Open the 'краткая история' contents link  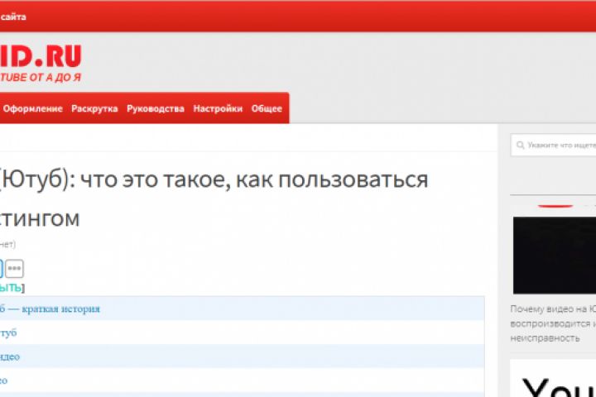tap(50, 309)
